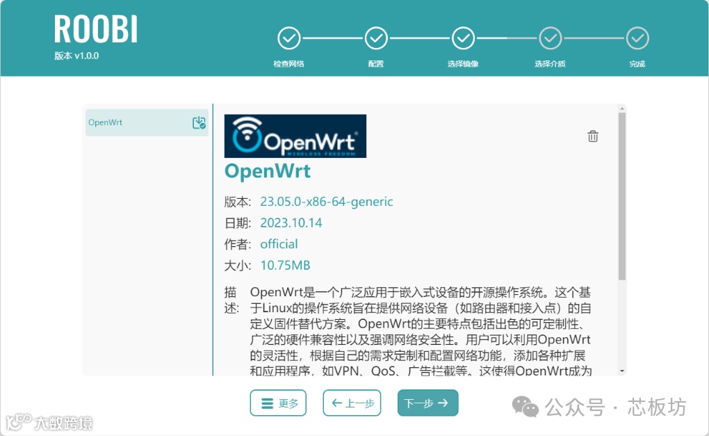Click the 选择介质 step label
709x436 pixels.
point(551,64)
